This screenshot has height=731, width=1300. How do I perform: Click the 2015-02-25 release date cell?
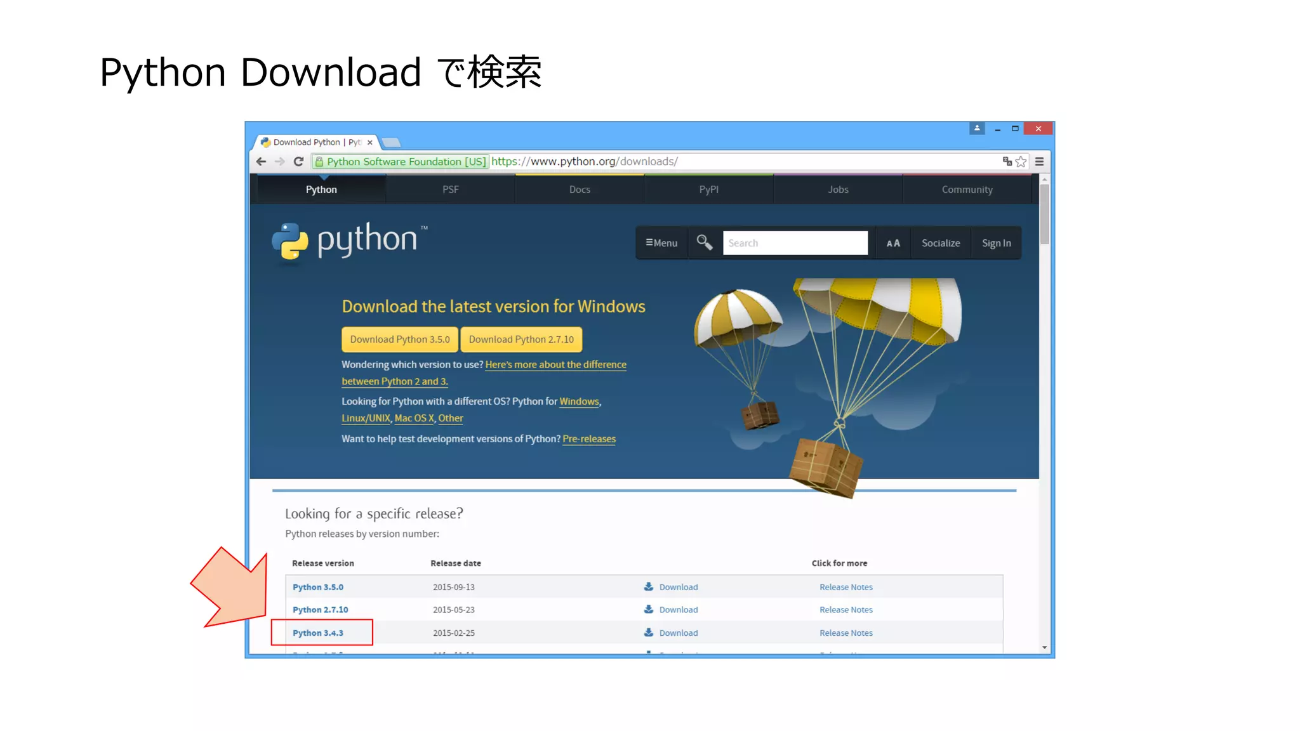(454, 633)
